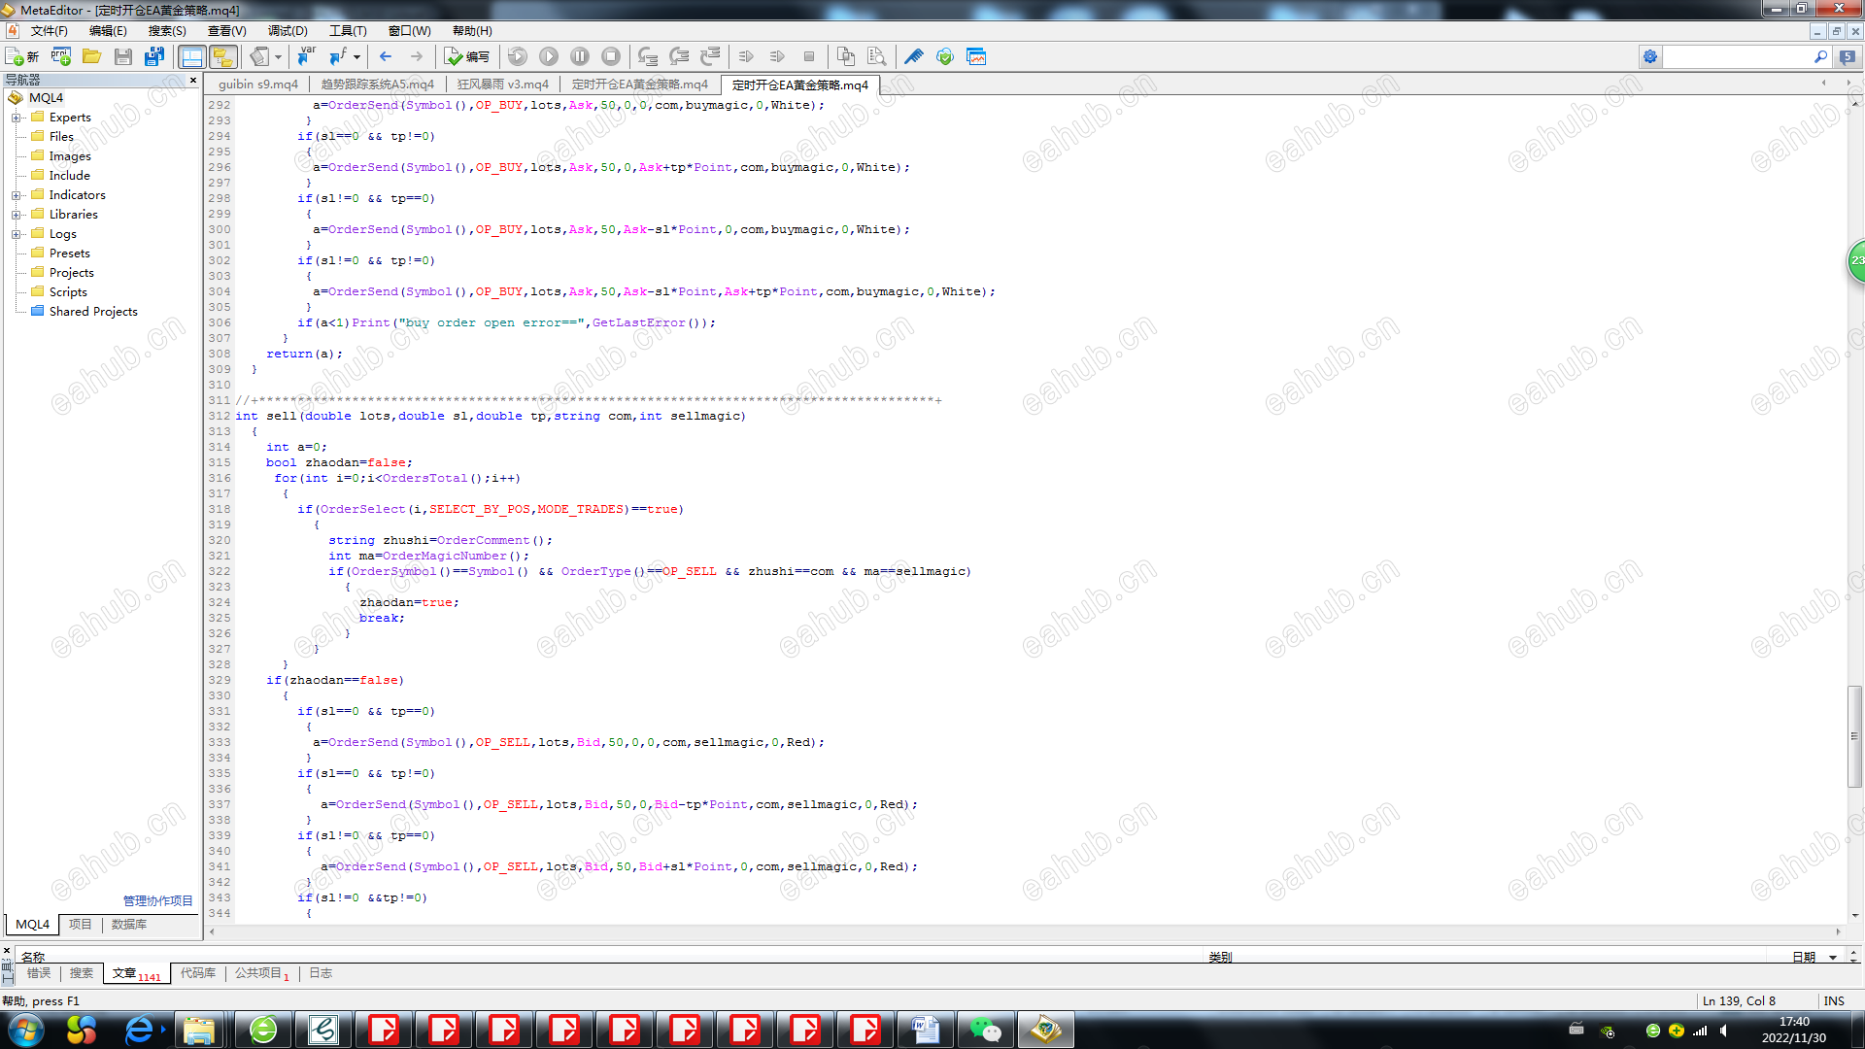Click the 管理协作项目 link
The width and height of the screenshot is (1865, 1049).
tap(157, 901)
